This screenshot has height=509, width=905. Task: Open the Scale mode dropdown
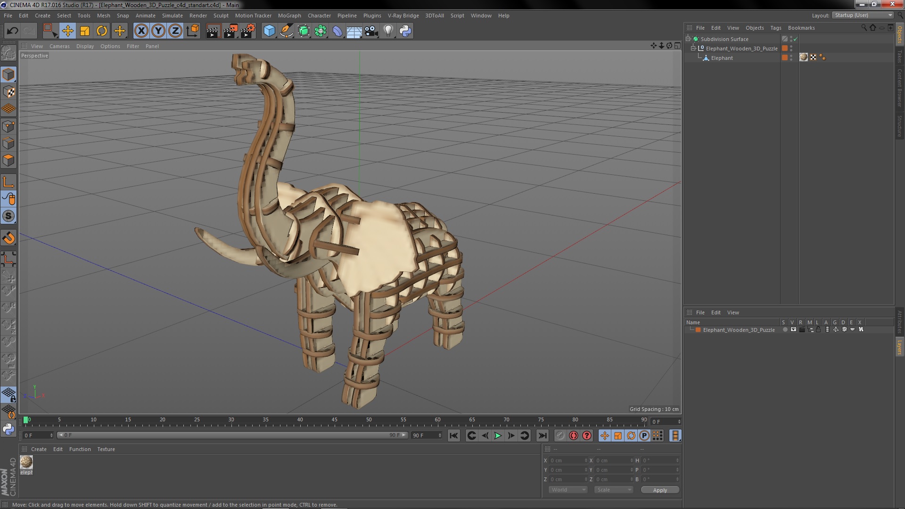[613, 490]
